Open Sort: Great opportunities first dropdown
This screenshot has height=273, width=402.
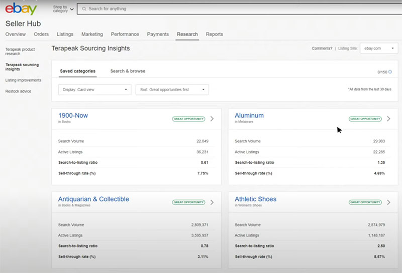point(172,90)
